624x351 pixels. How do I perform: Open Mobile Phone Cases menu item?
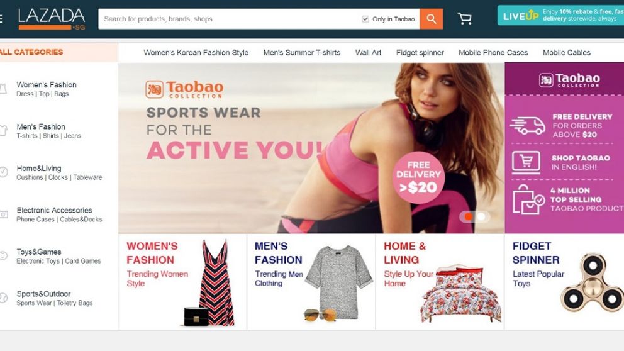493,53
